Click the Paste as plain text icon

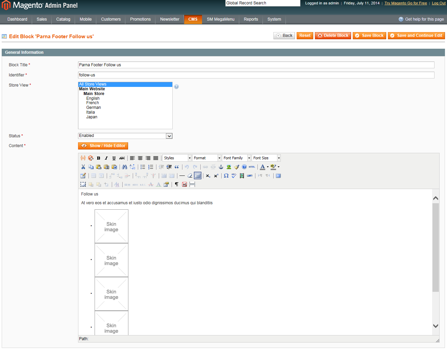[x=106, y=167]
